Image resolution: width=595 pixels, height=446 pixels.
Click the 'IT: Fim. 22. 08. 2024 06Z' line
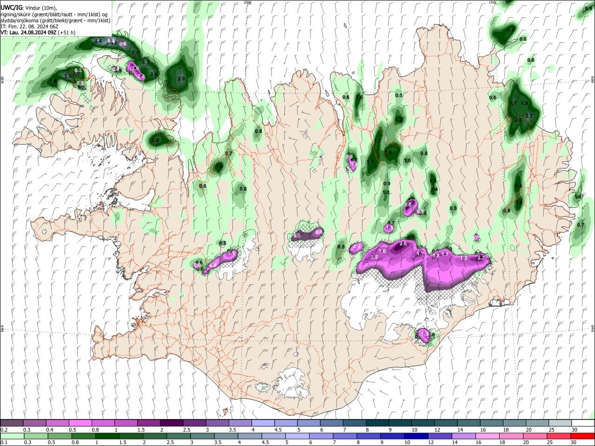click(x=29, y=26)
